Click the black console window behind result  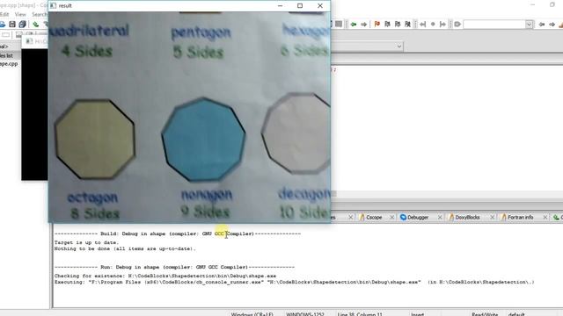(x=34, y=115)
